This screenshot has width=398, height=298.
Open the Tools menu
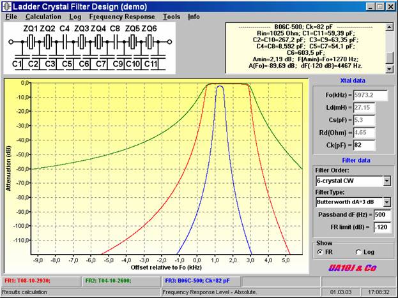171,17
